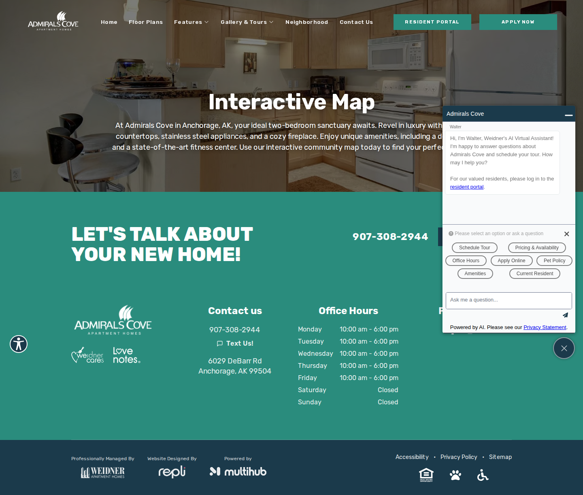583x495 pixels.
Task: Choose the Apply Online chat option
Action: [512, 261]
